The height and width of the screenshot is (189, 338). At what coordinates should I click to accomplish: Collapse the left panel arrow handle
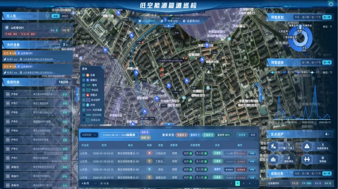[x=77, y=94]
